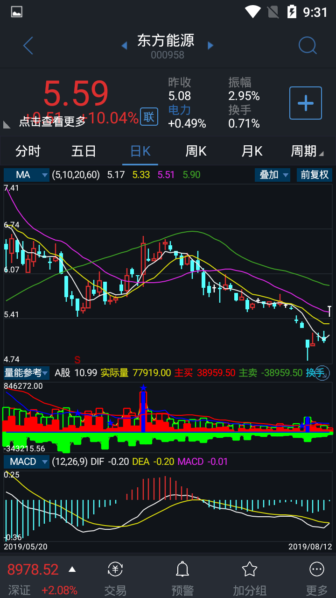Tap the current price 5.59
336x598 pixels.
tap(76, 93)
